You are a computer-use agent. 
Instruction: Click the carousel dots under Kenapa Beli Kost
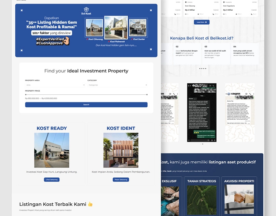pos(203,69)
